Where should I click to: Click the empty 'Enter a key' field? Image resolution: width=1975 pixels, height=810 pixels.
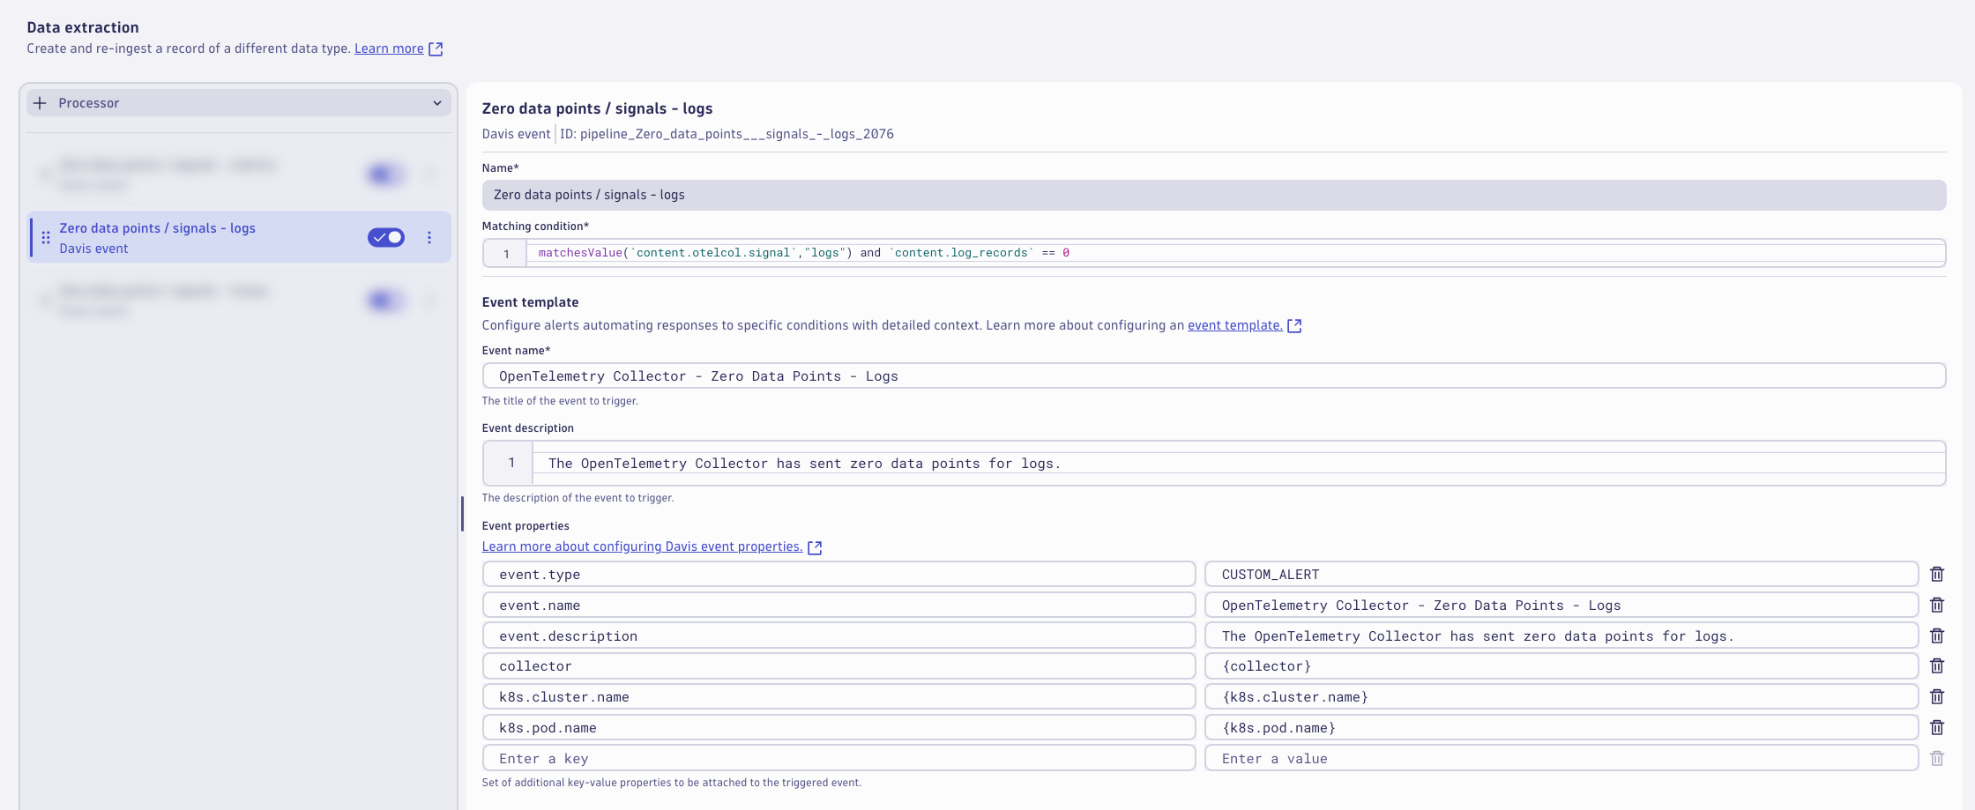click(839, 758)
